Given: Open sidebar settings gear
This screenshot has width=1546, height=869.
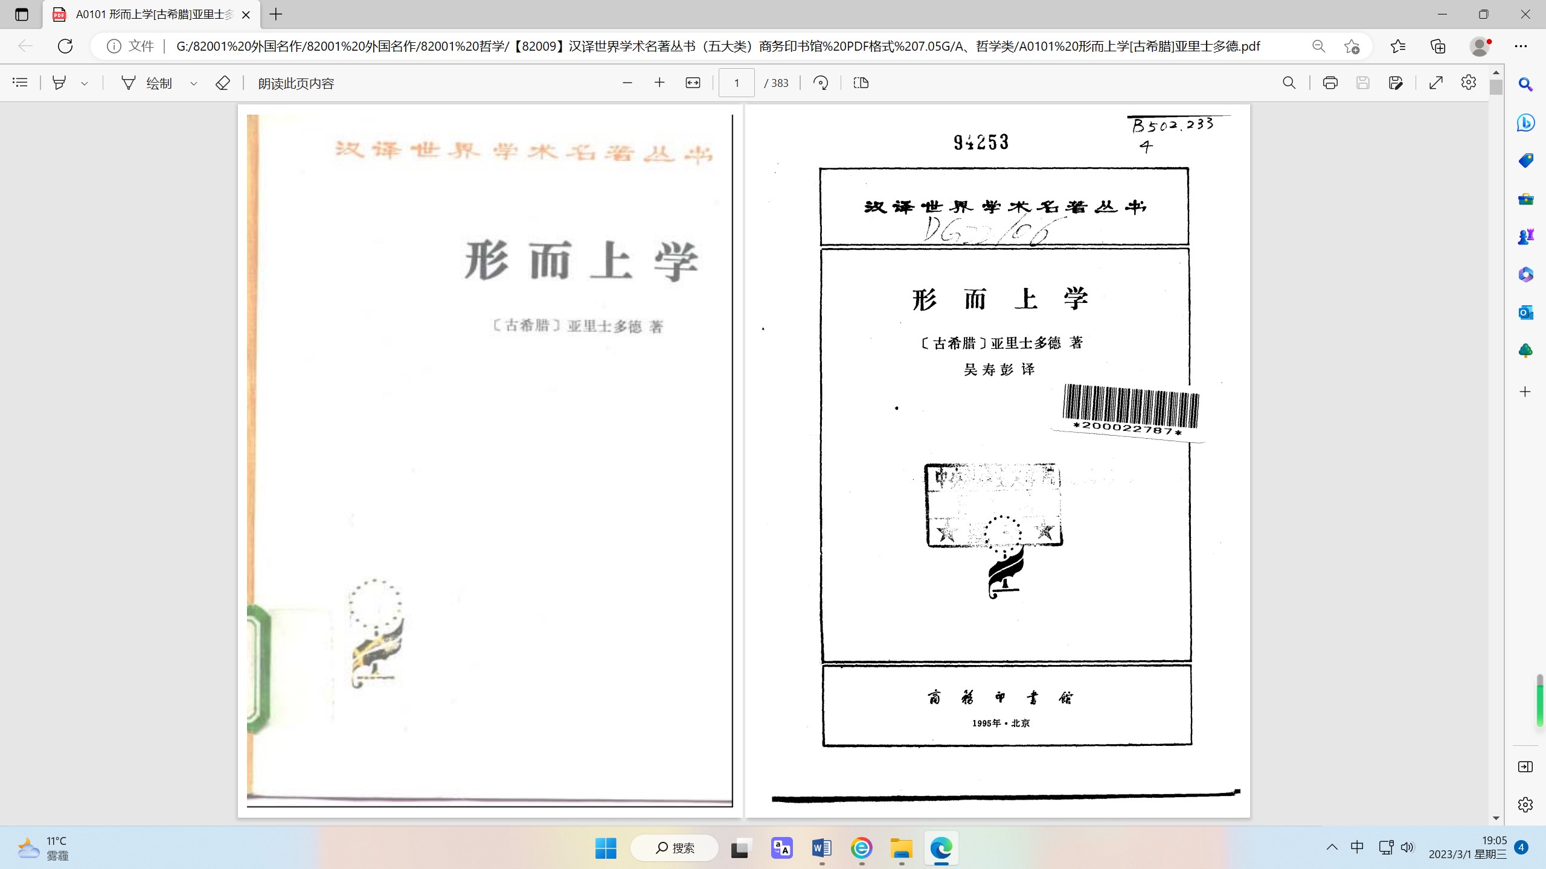Looking at the screenshot, I should click(x=1525, y=804).
